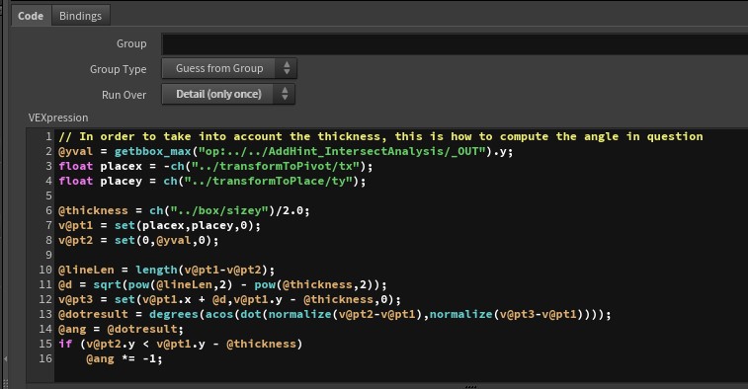Click the @thickness assignment on line 6

click(184, 210)
